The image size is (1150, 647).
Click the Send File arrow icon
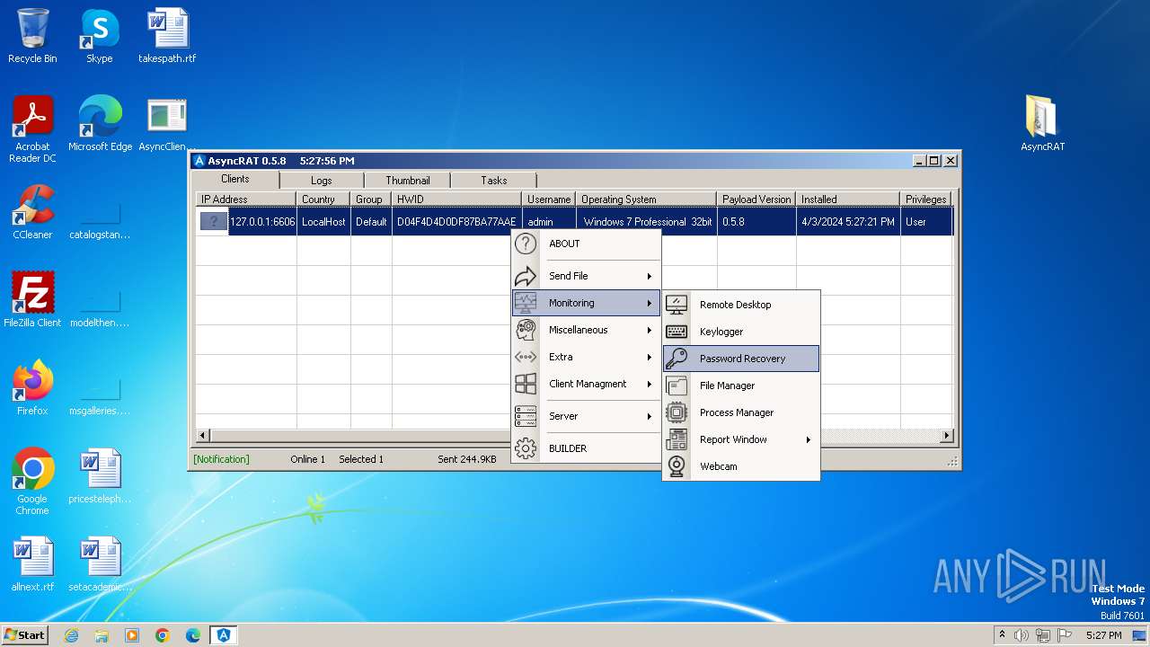526,276
